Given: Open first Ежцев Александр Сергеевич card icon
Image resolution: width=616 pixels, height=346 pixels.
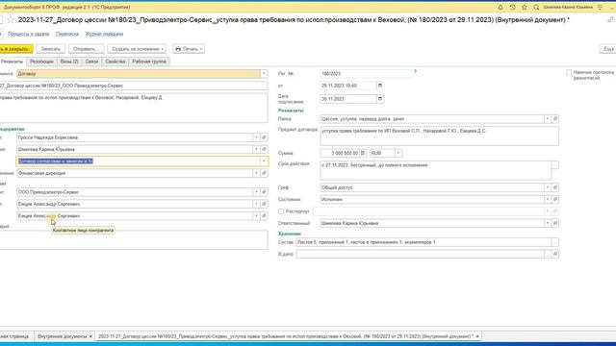Looking at the screenshot, I should tap(264, 204).
